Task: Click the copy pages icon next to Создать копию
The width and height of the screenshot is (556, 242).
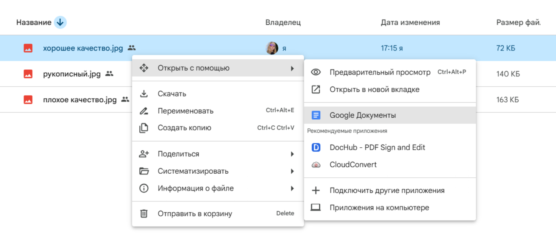Action: point(144,128)
